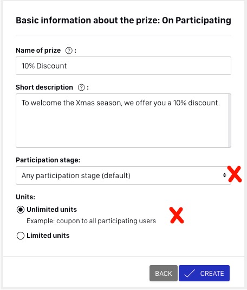Click the Short description scrollbar

(229, 121)
